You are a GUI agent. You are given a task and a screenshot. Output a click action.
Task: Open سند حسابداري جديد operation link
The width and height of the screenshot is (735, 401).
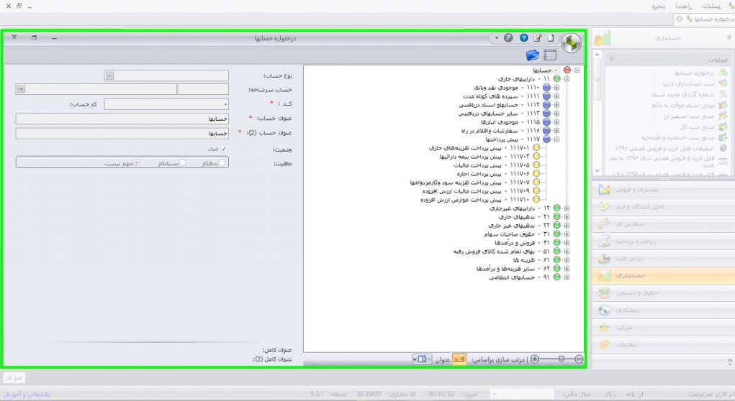[688, 84]
